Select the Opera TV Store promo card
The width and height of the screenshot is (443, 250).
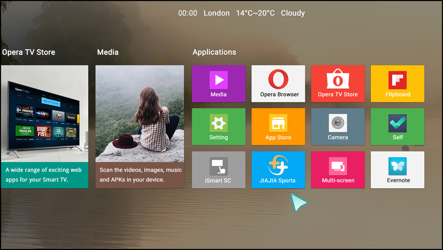(x=45, y=127)
